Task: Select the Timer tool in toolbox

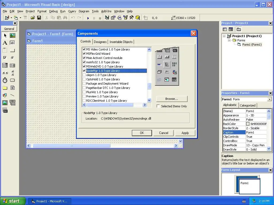Action: pyautogui.click(x=5, y=80)
